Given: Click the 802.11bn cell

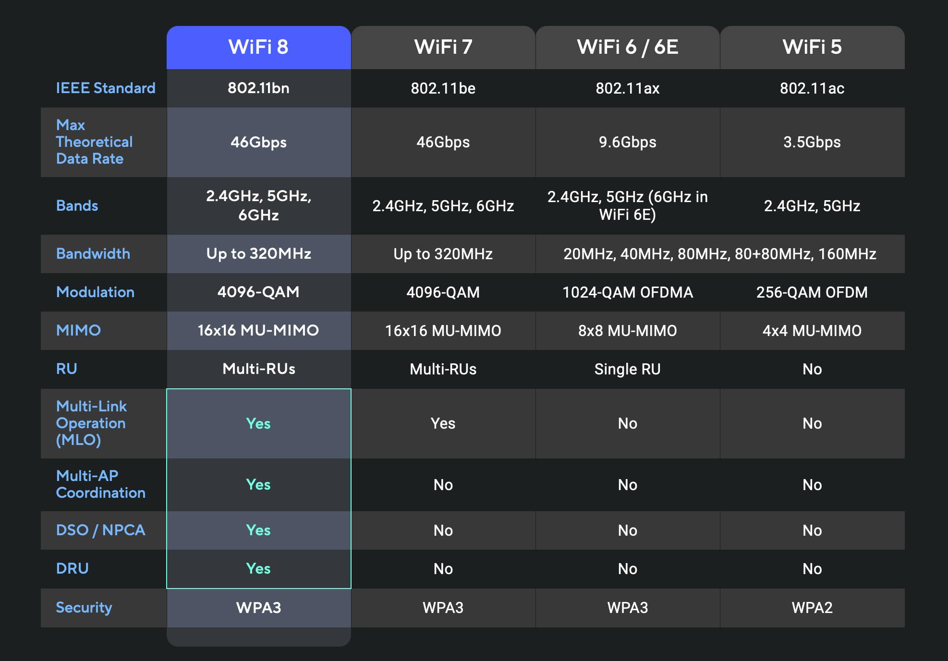Looking at the screenshot, I should [258, 88].
